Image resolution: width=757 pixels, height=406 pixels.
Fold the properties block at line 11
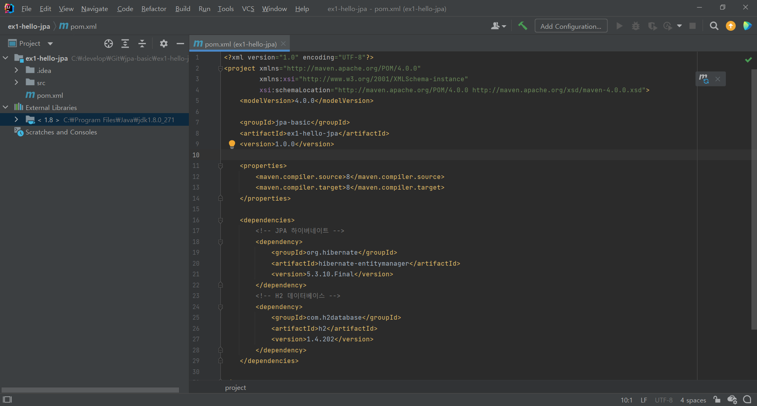(220, 166)
